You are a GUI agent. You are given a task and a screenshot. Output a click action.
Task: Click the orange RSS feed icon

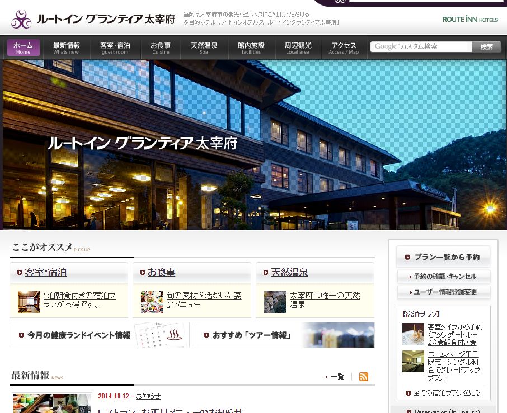point(364,377)
